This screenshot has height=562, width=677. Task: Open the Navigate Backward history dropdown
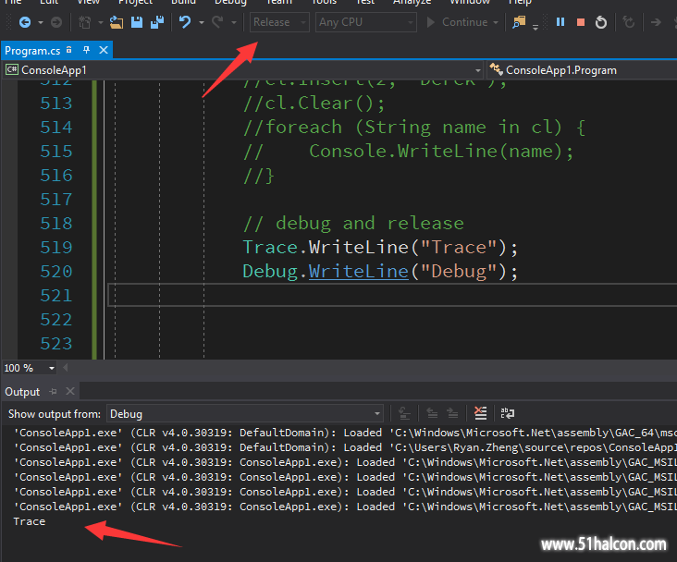point(41,22)
